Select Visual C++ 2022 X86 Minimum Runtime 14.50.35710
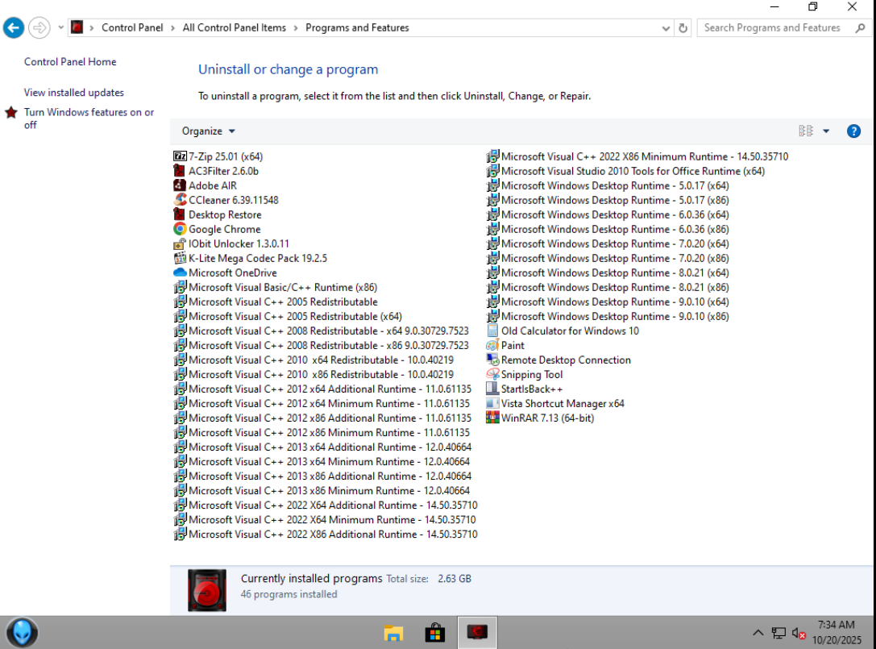The width and height of the screenshot is (876, 649). click(638, 156)
